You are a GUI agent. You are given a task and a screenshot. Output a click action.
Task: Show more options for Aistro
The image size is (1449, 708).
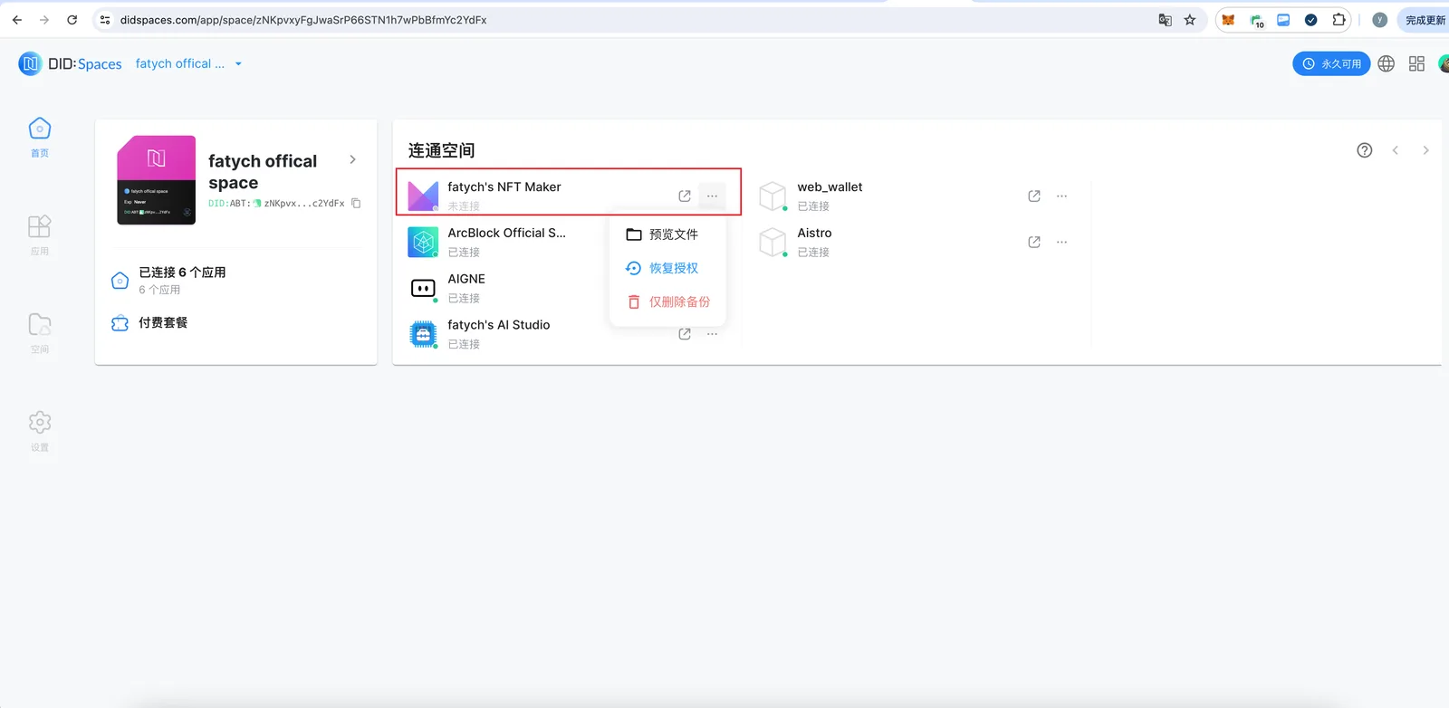tap(1062, 242)
